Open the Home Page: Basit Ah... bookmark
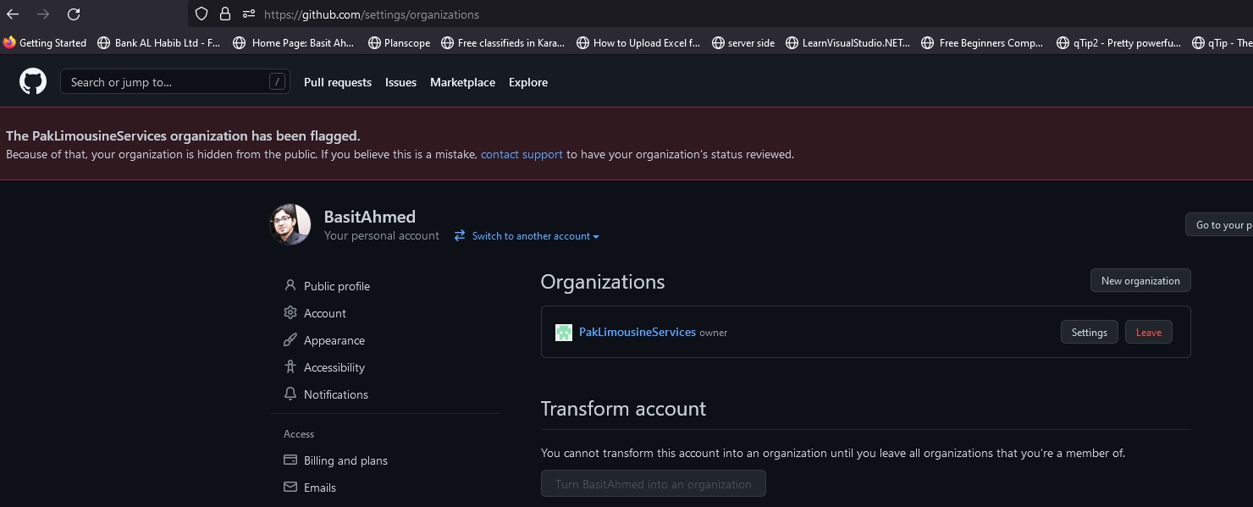This screenshot has height=507, width=1253. (x=294, y=42)
